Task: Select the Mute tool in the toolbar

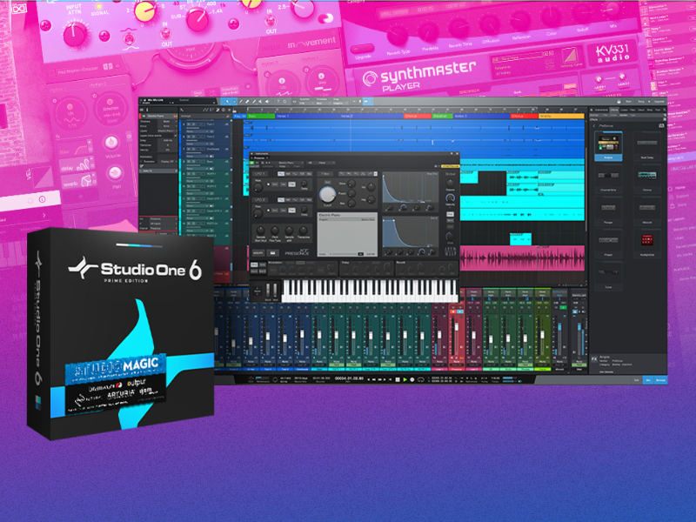Action: point(260,102)
